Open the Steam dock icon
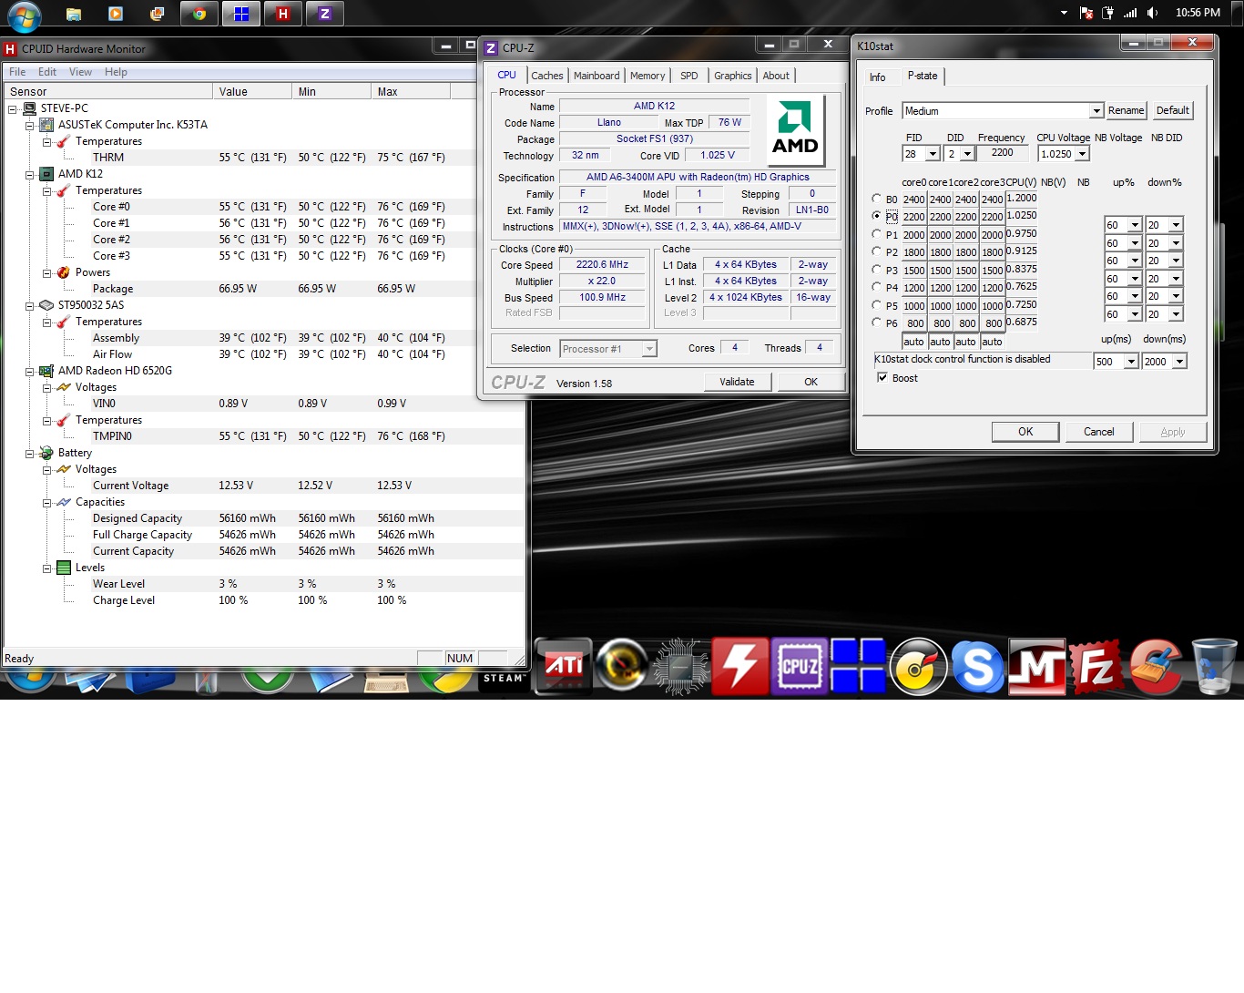This screenshot has height=993, width=1244. pos(504,679)
